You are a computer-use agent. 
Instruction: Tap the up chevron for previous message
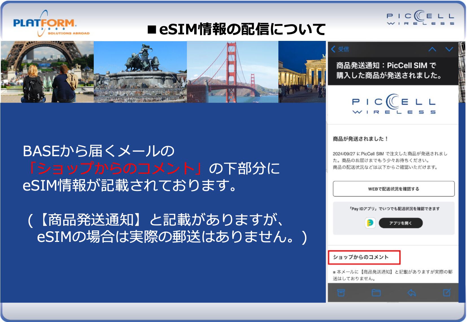tap(432, 49)
